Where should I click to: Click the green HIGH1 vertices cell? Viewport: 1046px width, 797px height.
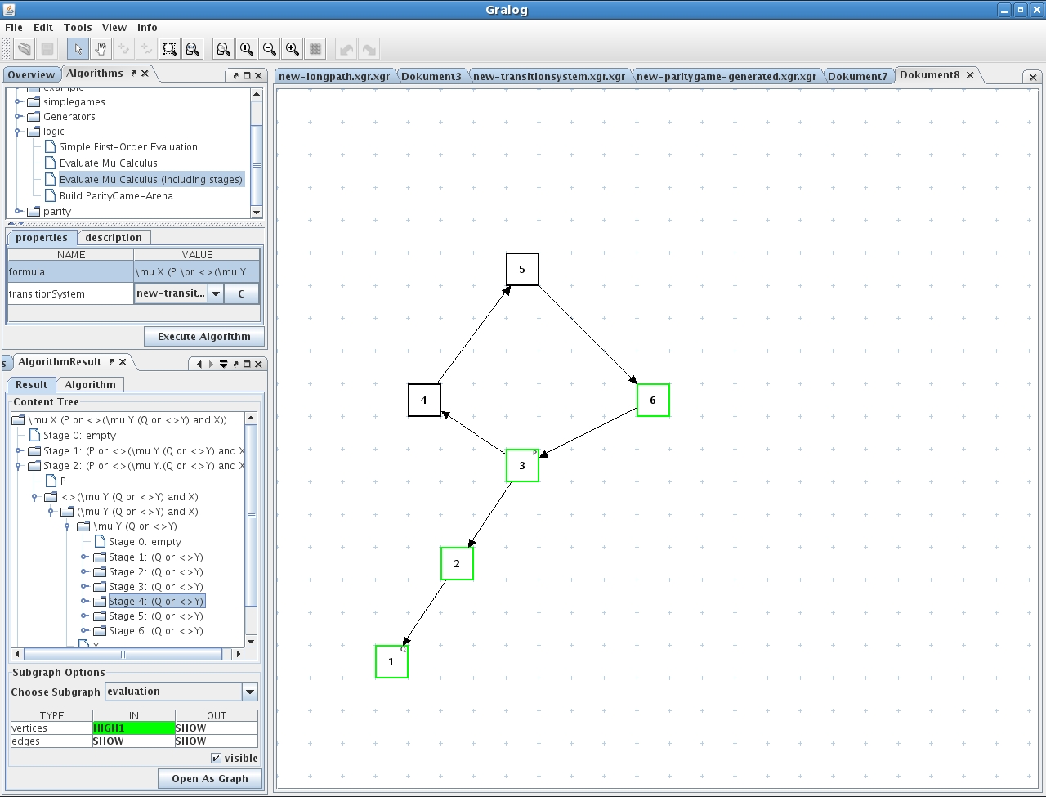pyautogui.click(x=134, y=728)
